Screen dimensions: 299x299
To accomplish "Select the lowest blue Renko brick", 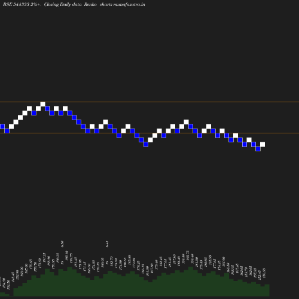I will [258, 149].
